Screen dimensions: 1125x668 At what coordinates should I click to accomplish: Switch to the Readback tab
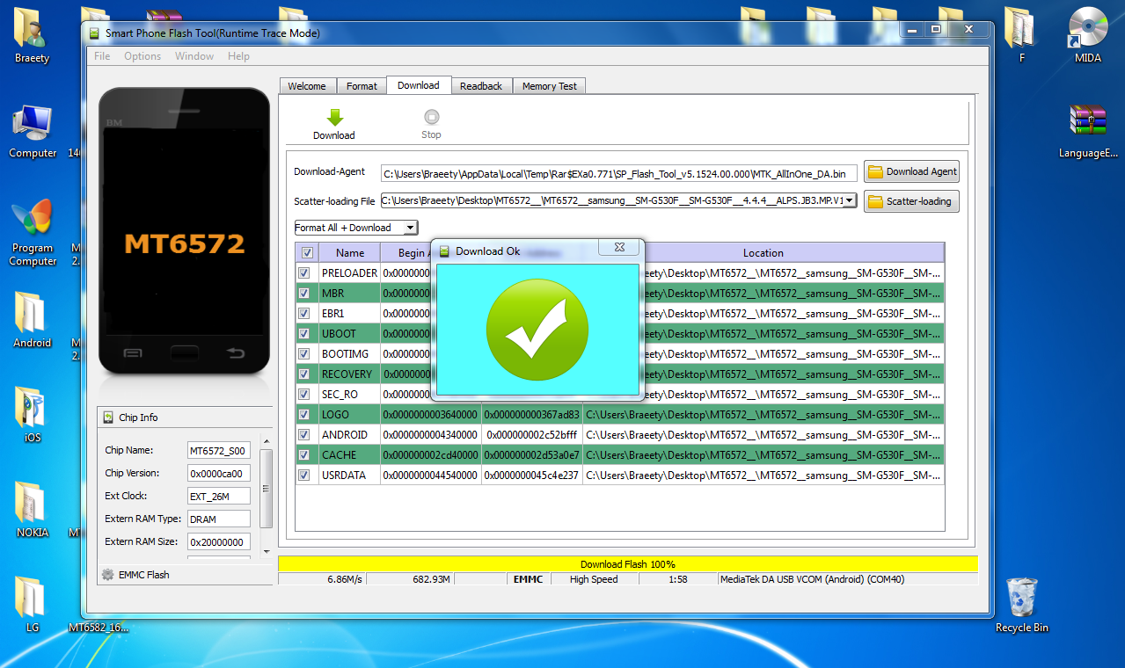(x=481, y=86)
